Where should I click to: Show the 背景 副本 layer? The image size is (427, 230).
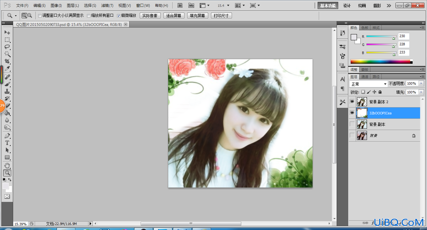point(352,124)
